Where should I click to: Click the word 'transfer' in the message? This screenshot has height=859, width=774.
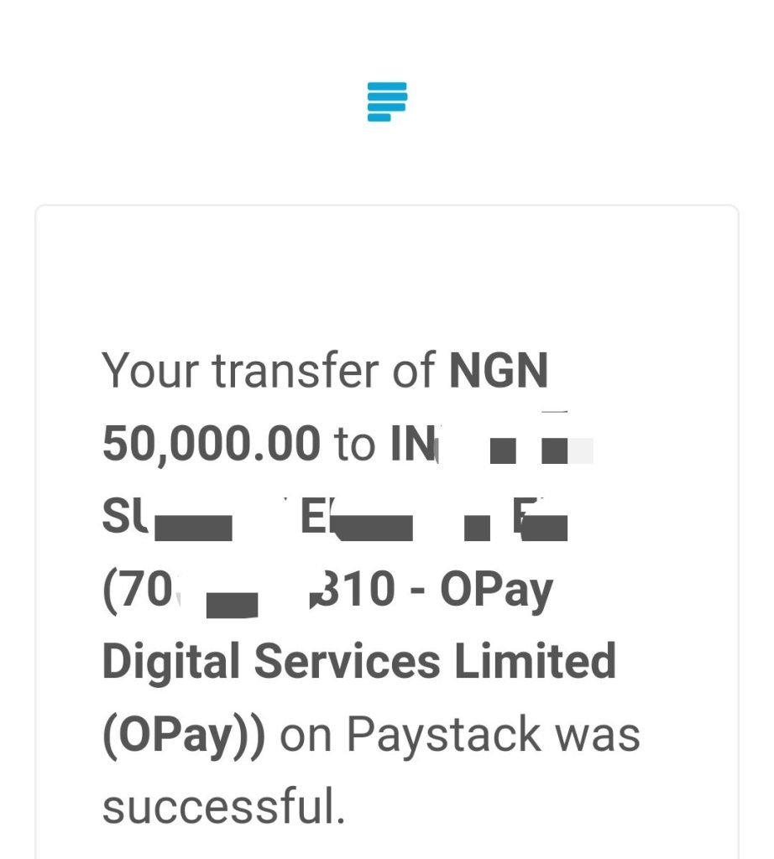pos(295,370)
